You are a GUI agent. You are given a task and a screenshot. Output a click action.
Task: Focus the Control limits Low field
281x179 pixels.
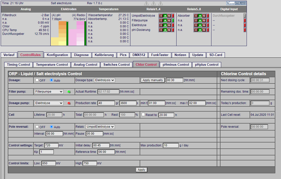(49, 163)
